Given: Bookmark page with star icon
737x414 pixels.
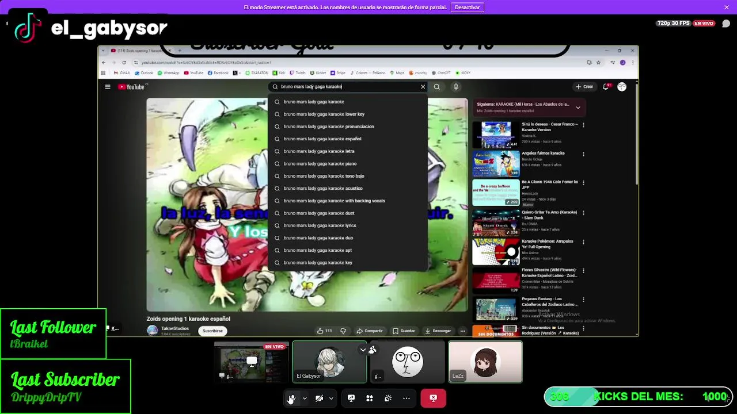Looking at the screenshot, I should [598, 62].
